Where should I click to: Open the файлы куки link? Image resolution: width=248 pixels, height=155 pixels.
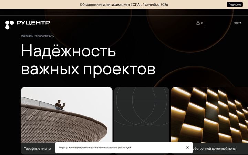tap(124, 148)
